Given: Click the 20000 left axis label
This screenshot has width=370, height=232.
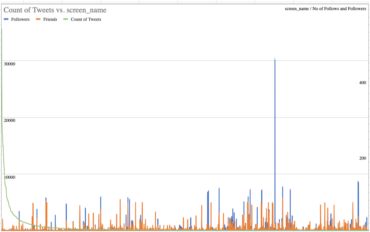Looking at the screenshot, I should coord(9,120).
